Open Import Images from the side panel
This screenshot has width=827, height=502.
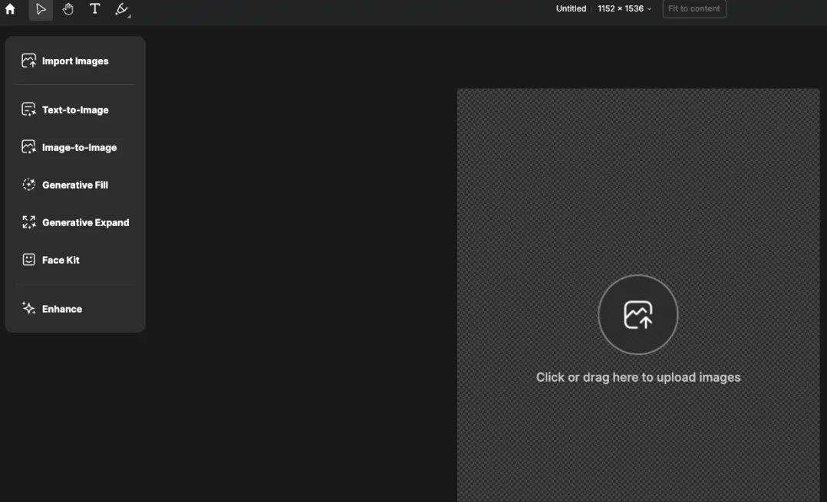click(x=74, y=61)
